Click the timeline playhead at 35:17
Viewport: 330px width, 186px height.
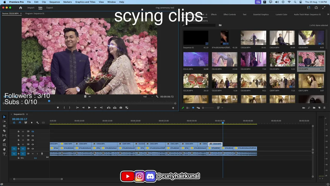pos(223,123)
